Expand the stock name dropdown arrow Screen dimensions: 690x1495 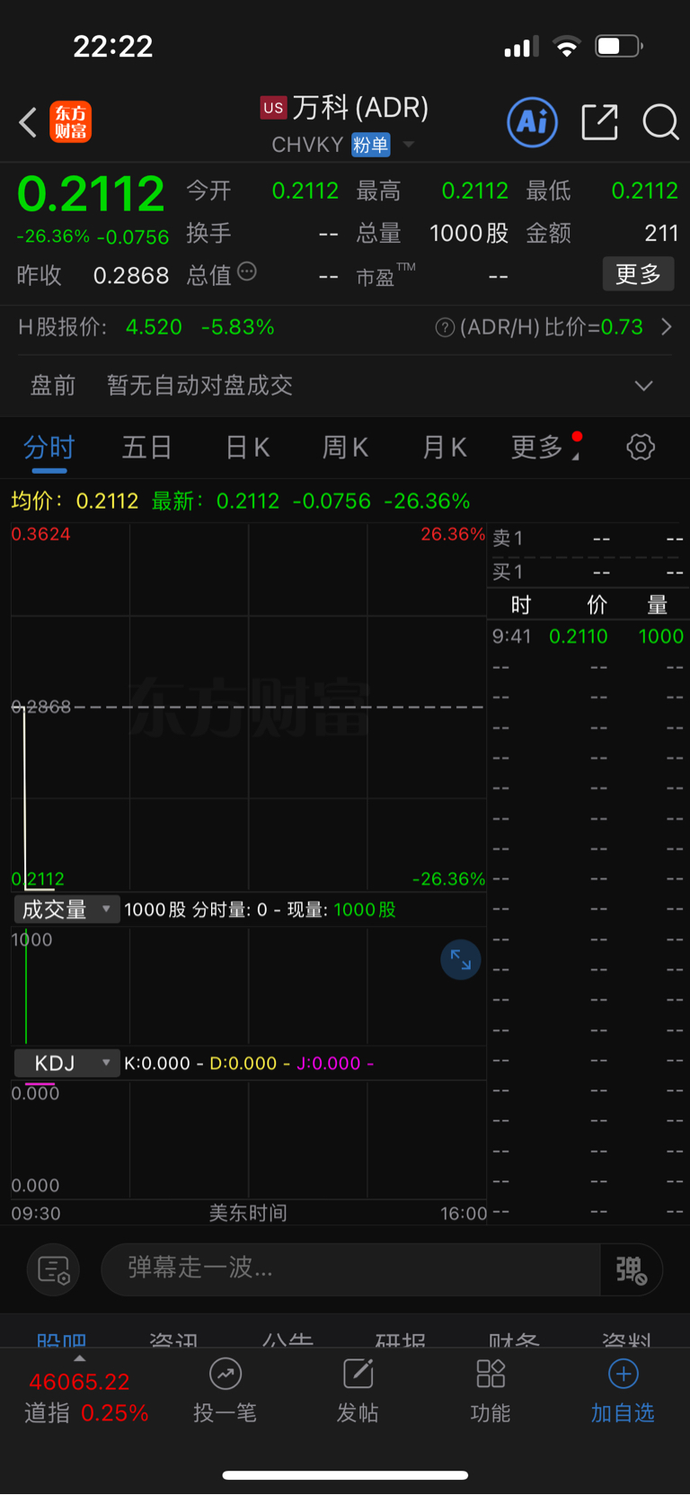tap(409, 145)
